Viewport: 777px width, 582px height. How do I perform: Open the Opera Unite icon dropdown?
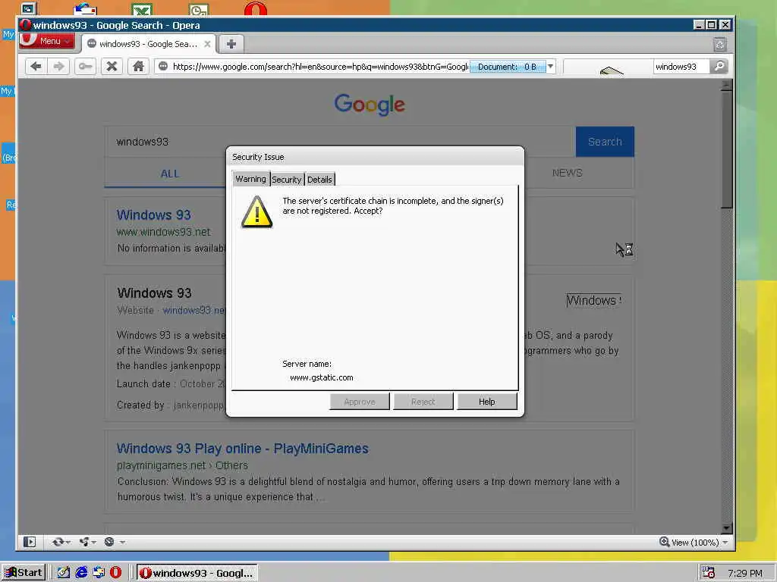(87, 543)
